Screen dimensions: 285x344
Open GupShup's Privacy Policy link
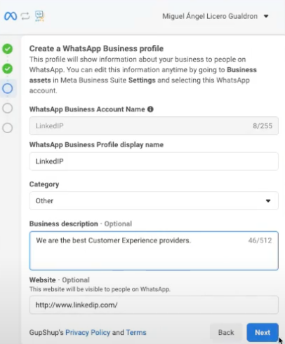(88, 332)
